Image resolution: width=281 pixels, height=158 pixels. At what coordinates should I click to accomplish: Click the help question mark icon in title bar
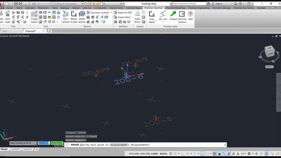click(x=249, y=4)
